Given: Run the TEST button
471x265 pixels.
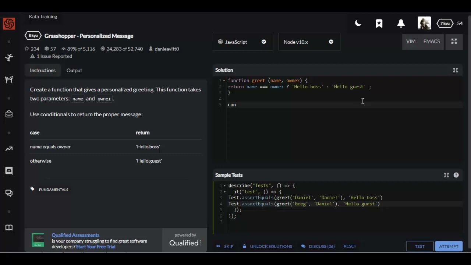Looking at the screenshot, I should 419,246.
